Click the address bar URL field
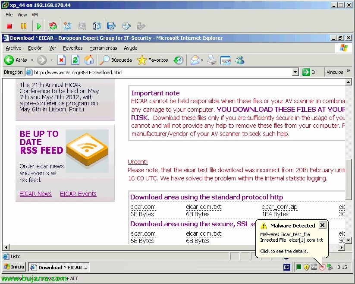355x284 pixels. coord(158,72)
